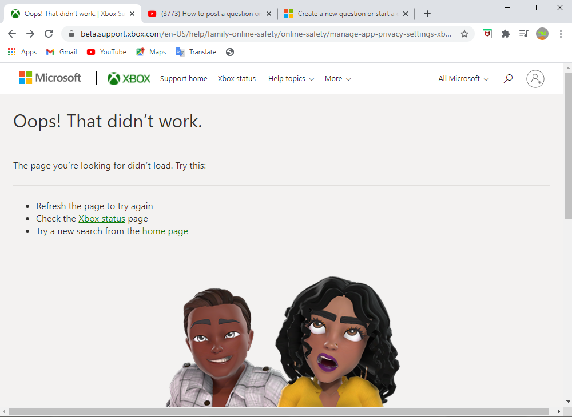572x417 pixels.
Task: Go forward using the browser forward arrow
Action: click(30, 34)
